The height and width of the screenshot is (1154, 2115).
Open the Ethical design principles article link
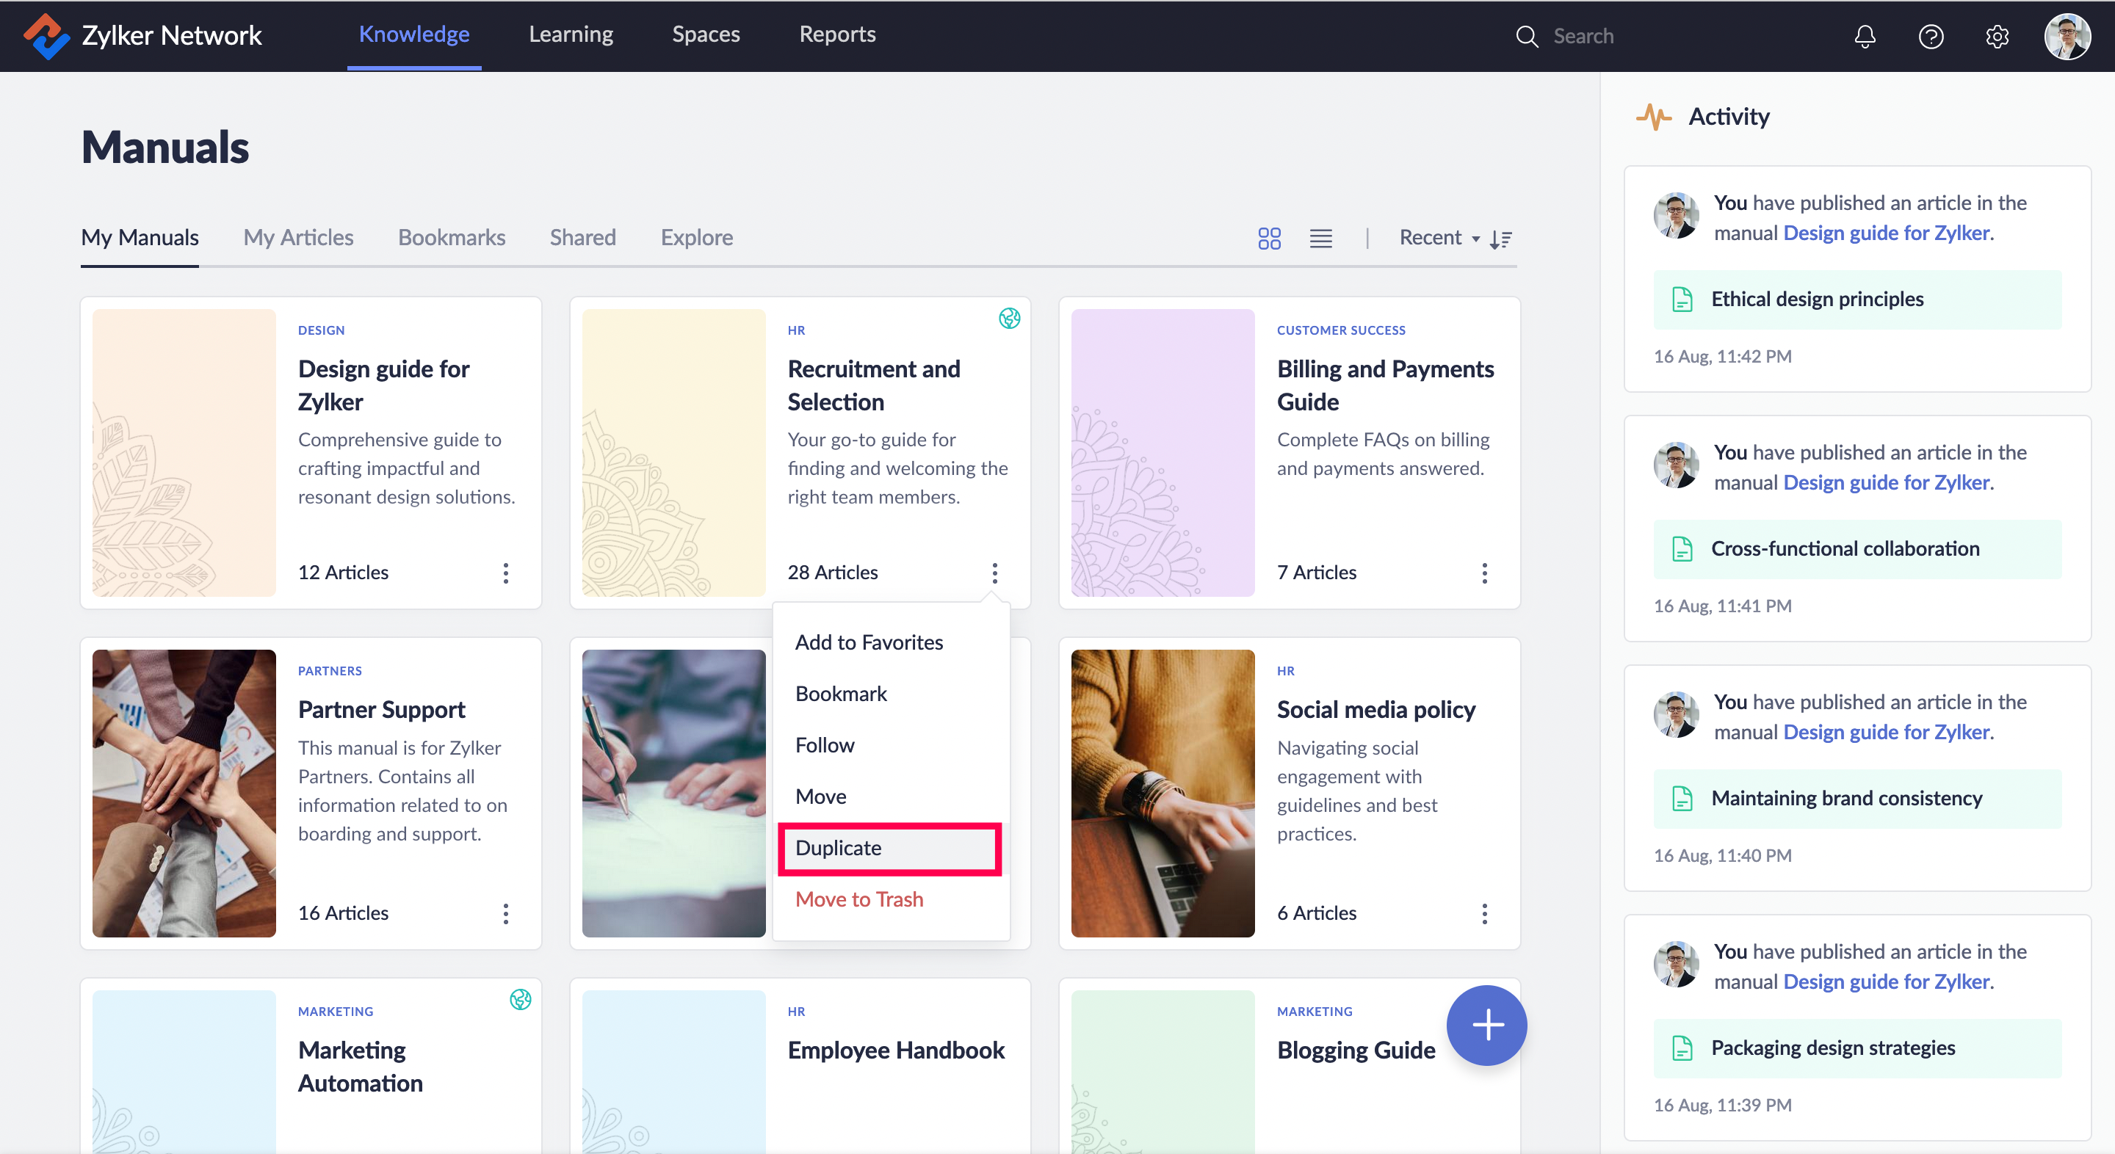click(1817, 299)
